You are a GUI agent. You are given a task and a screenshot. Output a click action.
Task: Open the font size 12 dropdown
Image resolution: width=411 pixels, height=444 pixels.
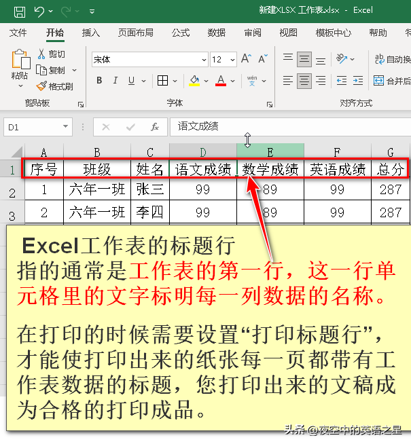tap(232, 60)
